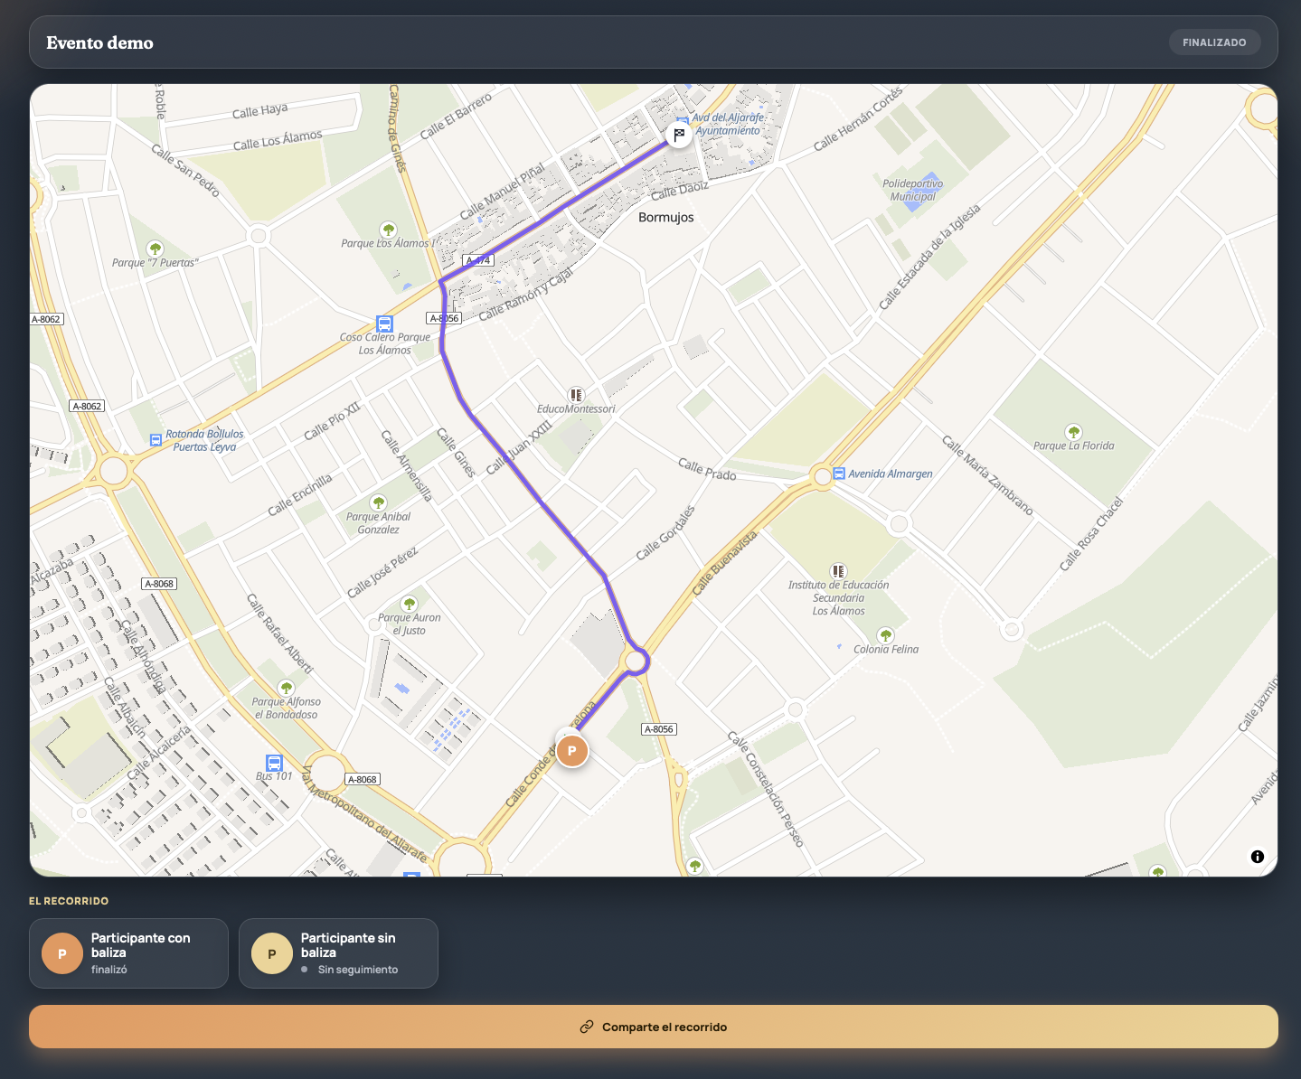1301x1079 pixels.
Task: Click the Comparte el recorrido button
Action: [654, 1027]
